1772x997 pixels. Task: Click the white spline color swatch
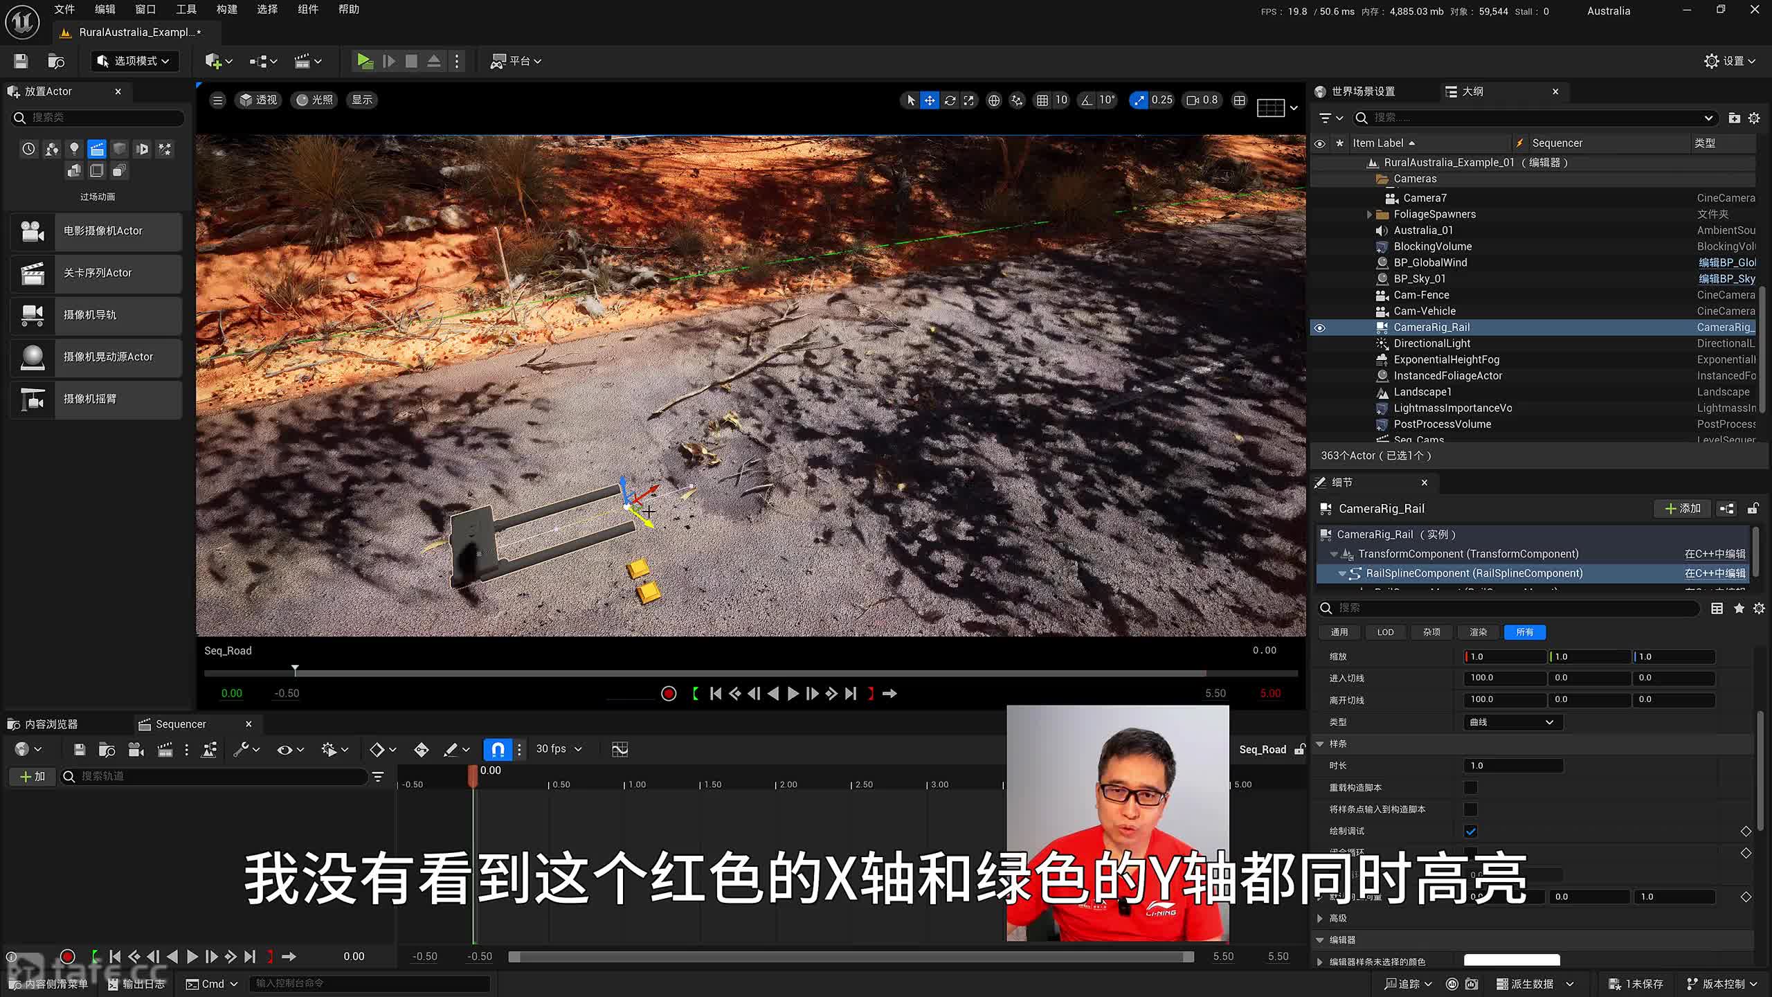coord(1512,960)
